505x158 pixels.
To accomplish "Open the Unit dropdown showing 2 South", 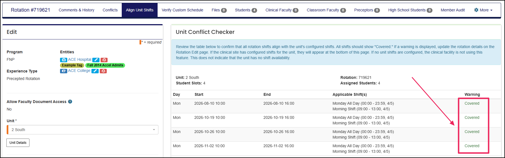I will tap(83, 130).
